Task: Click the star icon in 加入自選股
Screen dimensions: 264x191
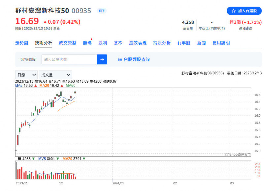Action: pos(233,11)
